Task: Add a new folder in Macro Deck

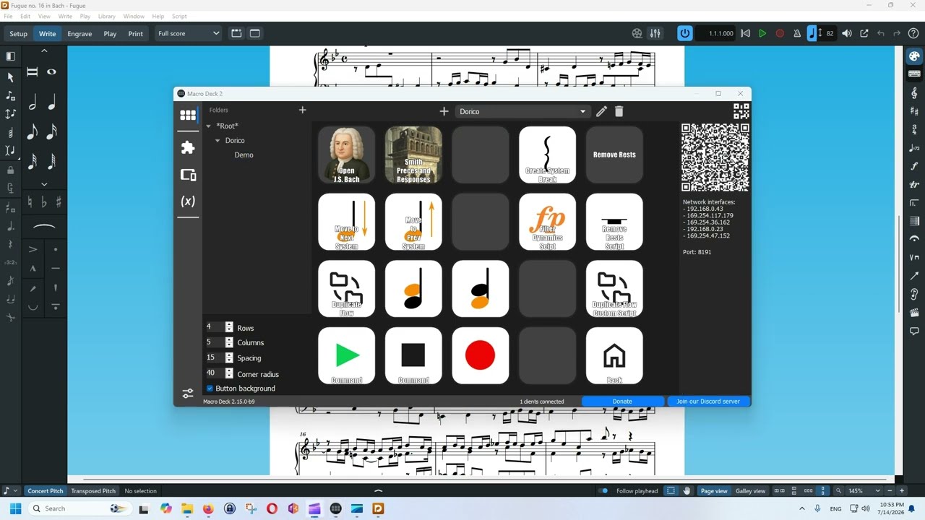Action: coord(303,110)
